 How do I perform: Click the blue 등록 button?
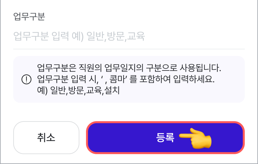[x=165, y=138]
